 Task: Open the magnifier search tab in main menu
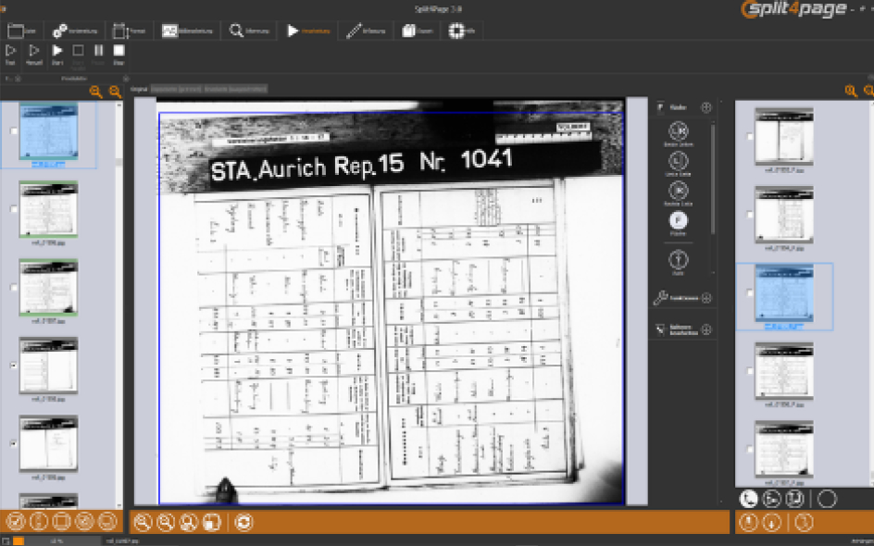(249, 31)
